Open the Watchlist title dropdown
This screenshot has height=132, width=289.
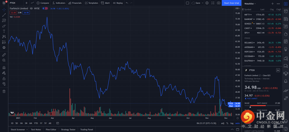tap(250, 4)
